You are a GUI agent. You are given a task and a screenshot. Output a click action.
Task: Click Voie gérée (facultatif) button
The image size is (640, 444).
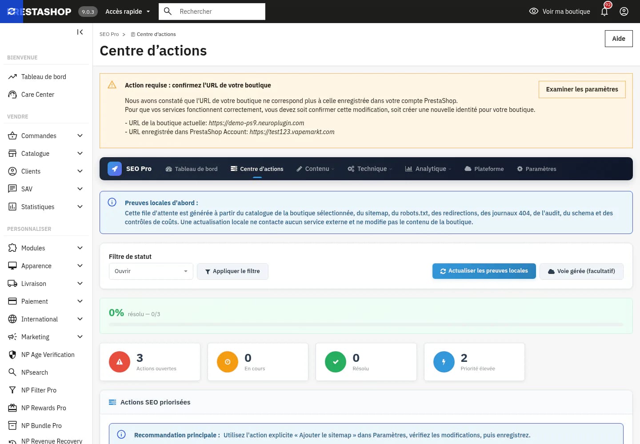(581, 271)
